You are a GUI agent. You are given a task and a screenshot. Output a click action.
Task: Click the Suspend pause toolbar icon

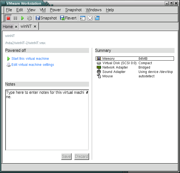15,18
